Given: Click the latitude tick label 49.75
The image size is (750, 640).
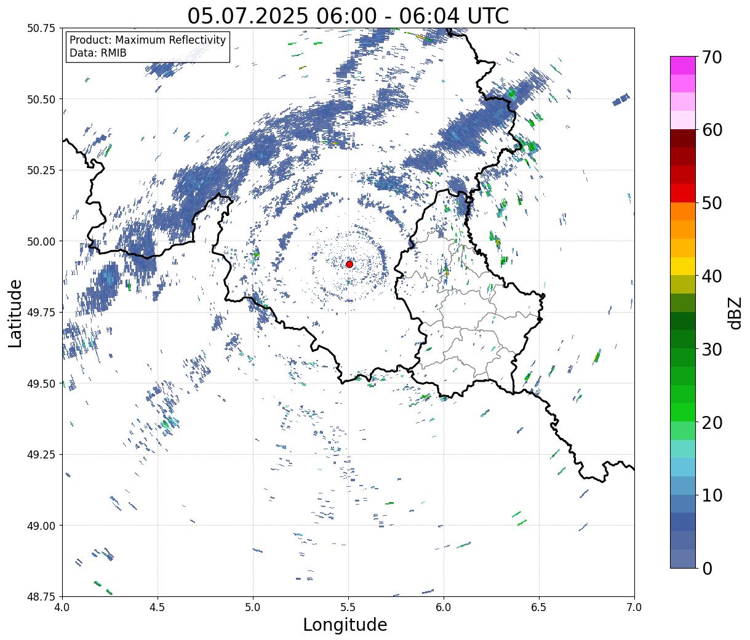Looking at the screenshot, I should pyautogui.click(x=41, y=313).
